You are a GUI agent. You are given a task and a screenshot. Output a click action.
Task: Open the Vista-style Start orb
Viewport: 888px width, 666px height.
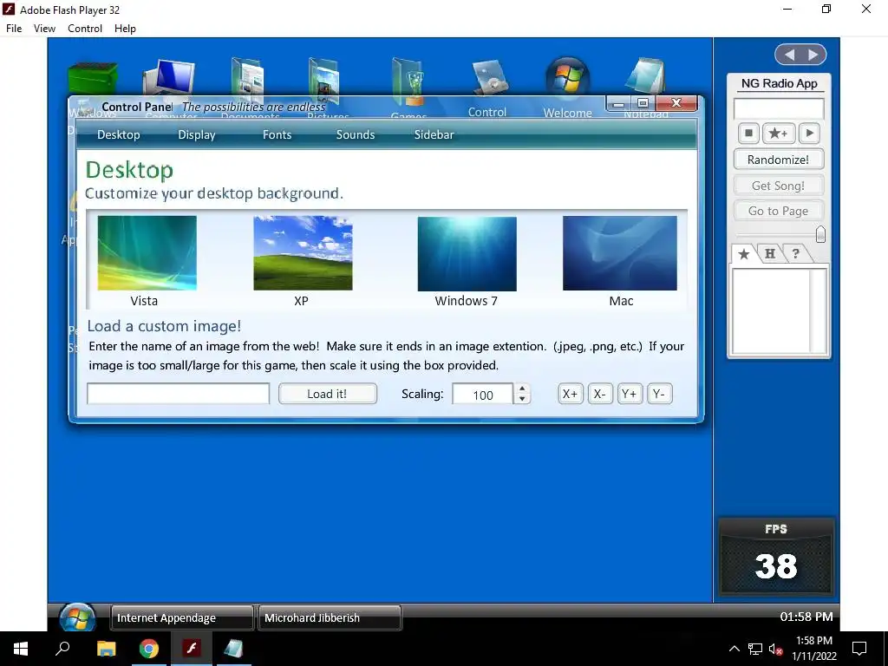77,617
